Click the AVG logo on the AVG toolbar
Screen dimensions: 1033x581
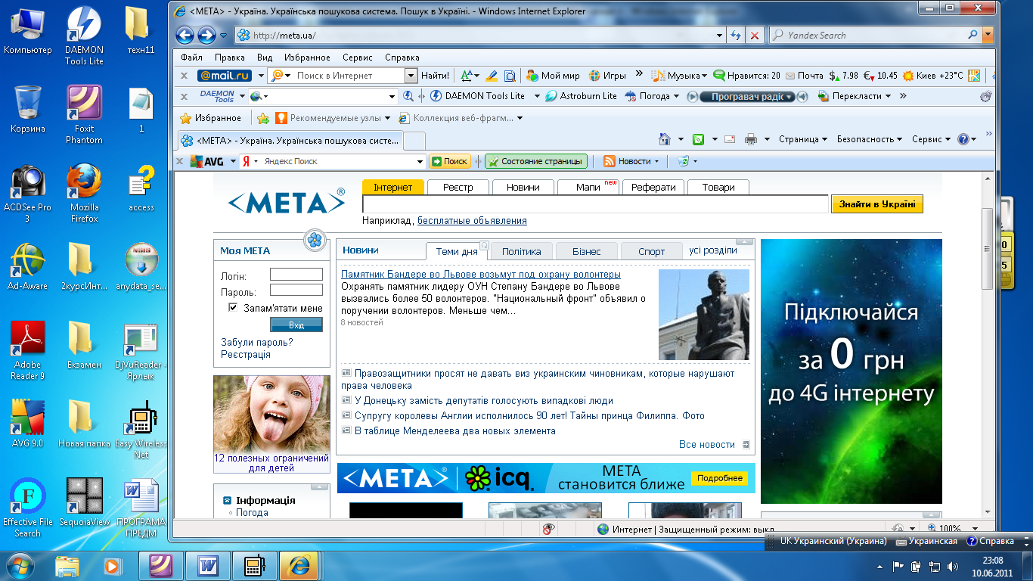point(207,161)
